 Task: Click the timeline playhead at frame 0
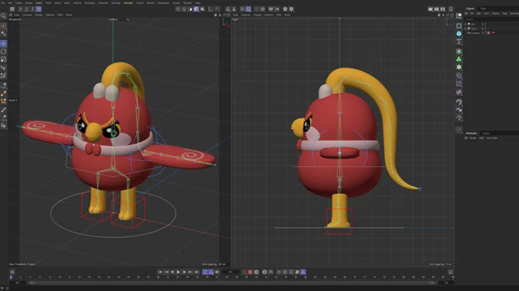coord(11,277)
